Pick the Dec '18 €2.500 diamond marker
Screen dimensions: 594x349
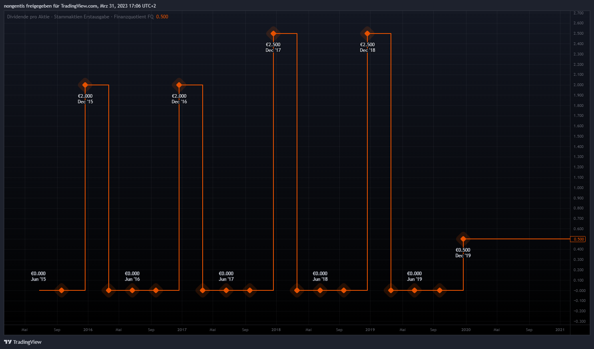[x=367, y=34]
